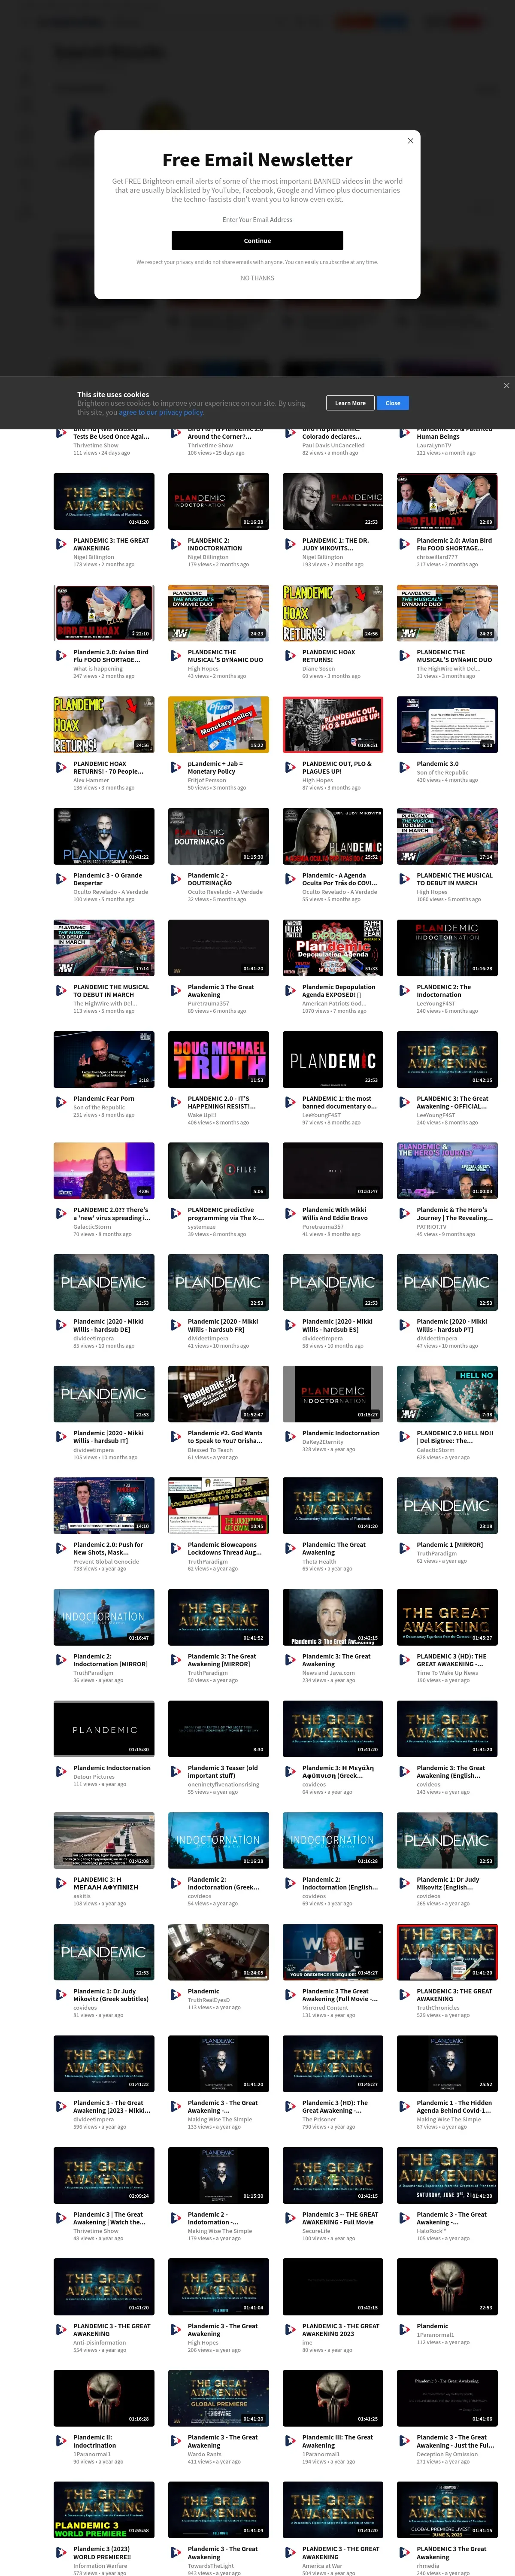Open Learn More about cookies
The height and width of the screenshot is (2576, 515).
click(350, 403)
